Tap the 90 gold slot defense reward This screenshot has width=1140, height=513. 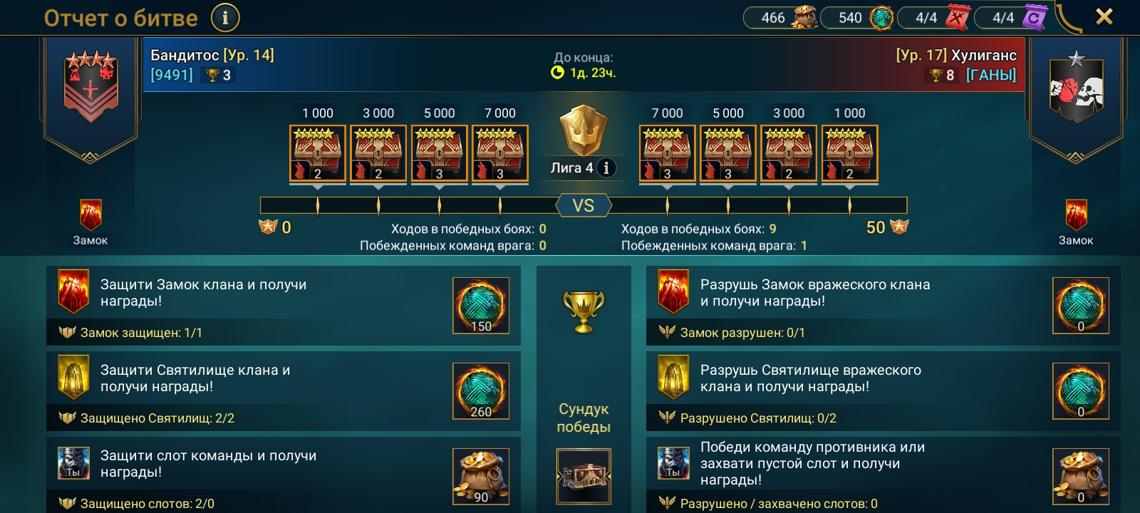tap(481, 477)
